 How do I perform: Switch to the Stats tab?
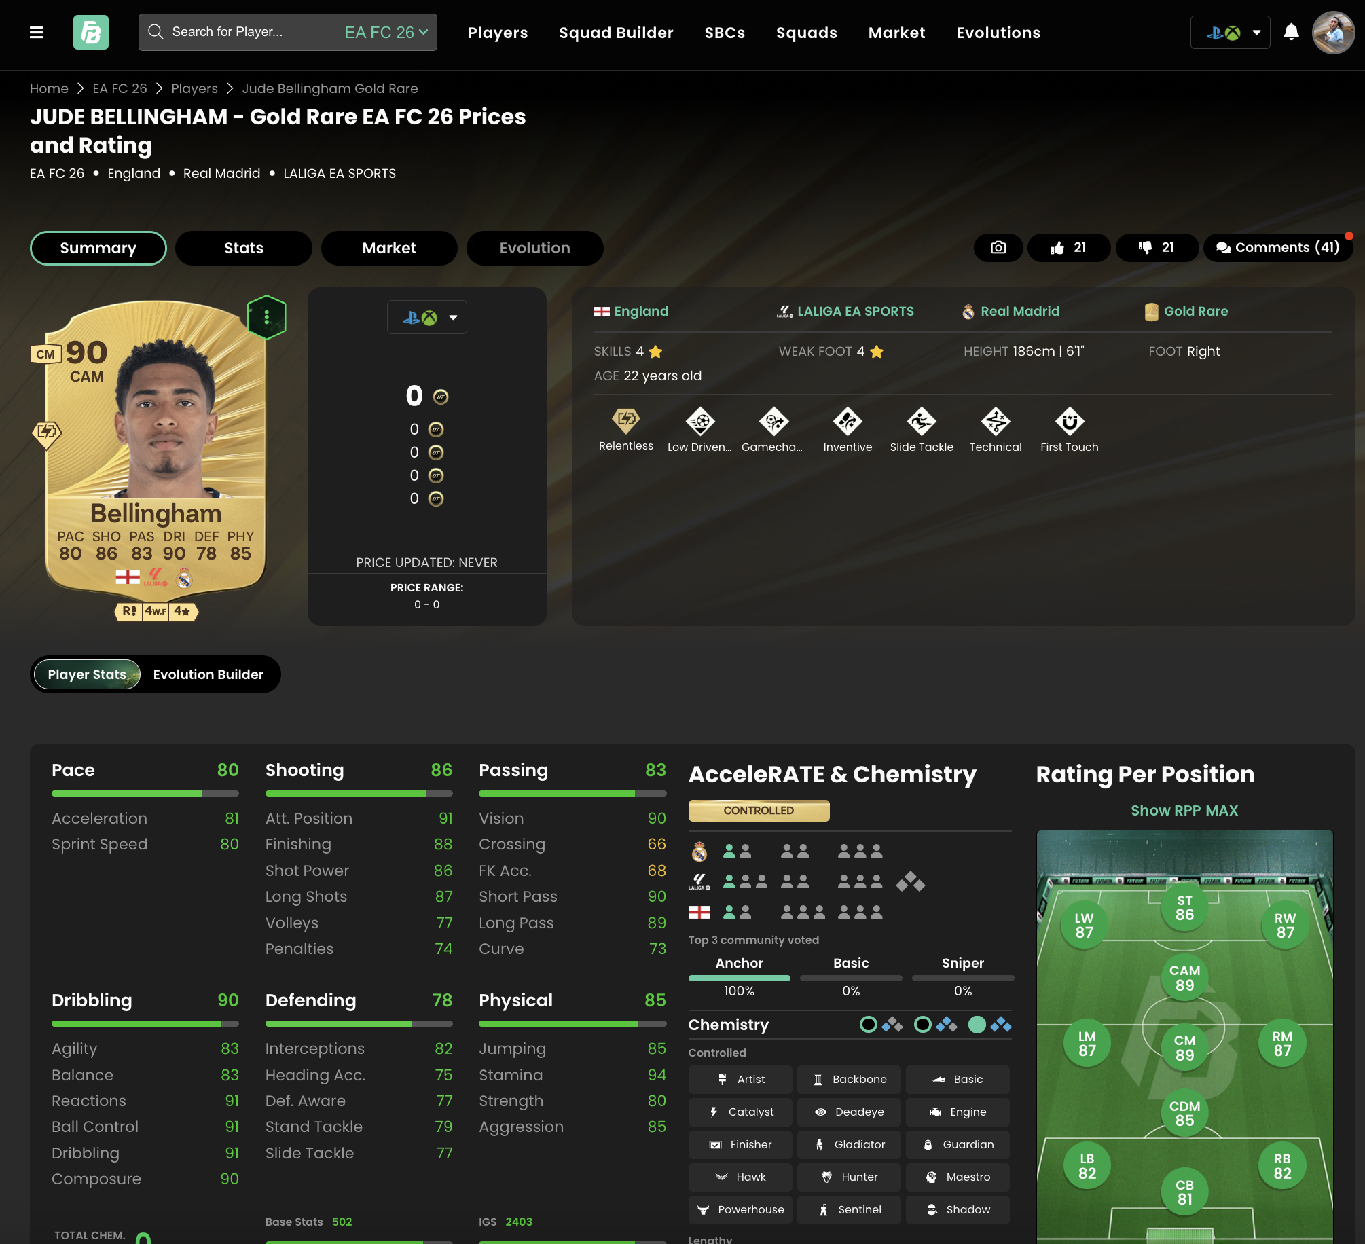pos(244,248)
